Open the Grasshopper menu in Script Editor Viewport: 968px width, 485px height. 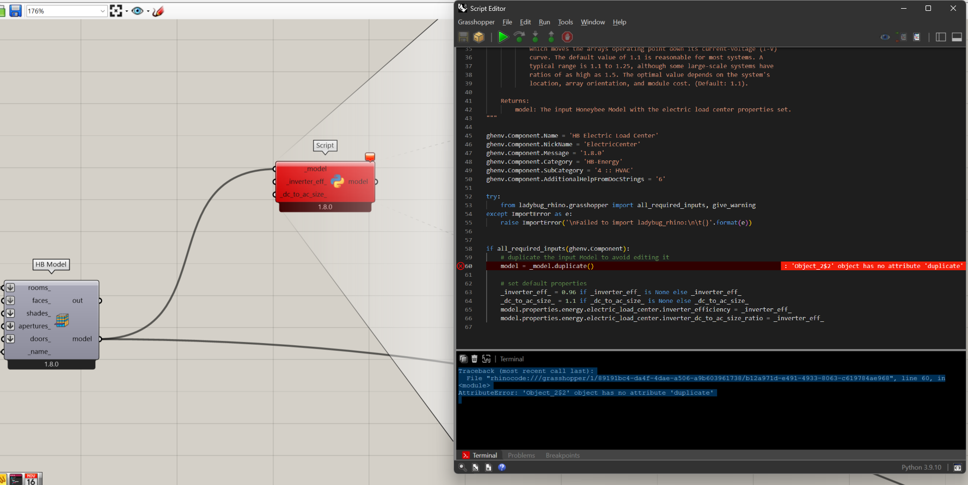coord(476,22)
